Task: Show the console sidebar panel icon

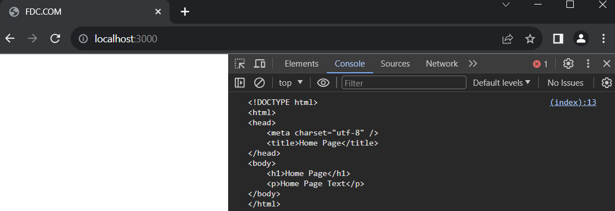Action: click(239, 82)
